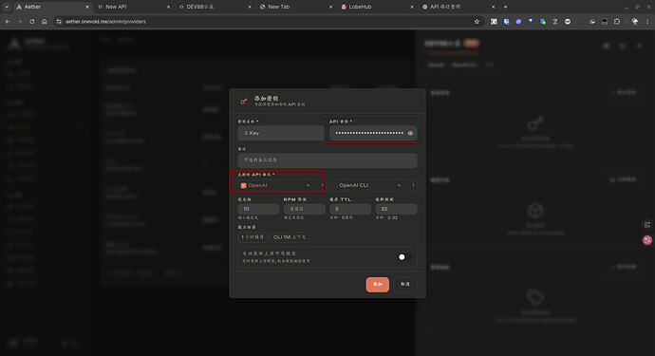Bookmark this page with the star icon

[x=477, y=21]
